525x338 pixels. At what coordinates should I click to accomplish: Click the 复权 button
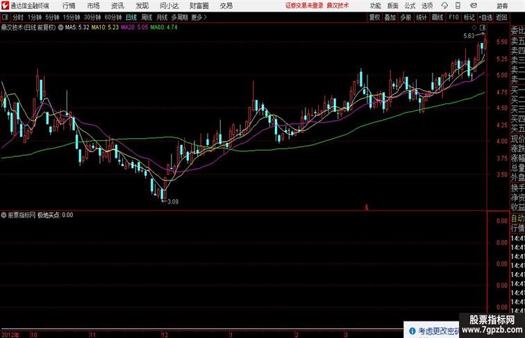pos(374,17)
